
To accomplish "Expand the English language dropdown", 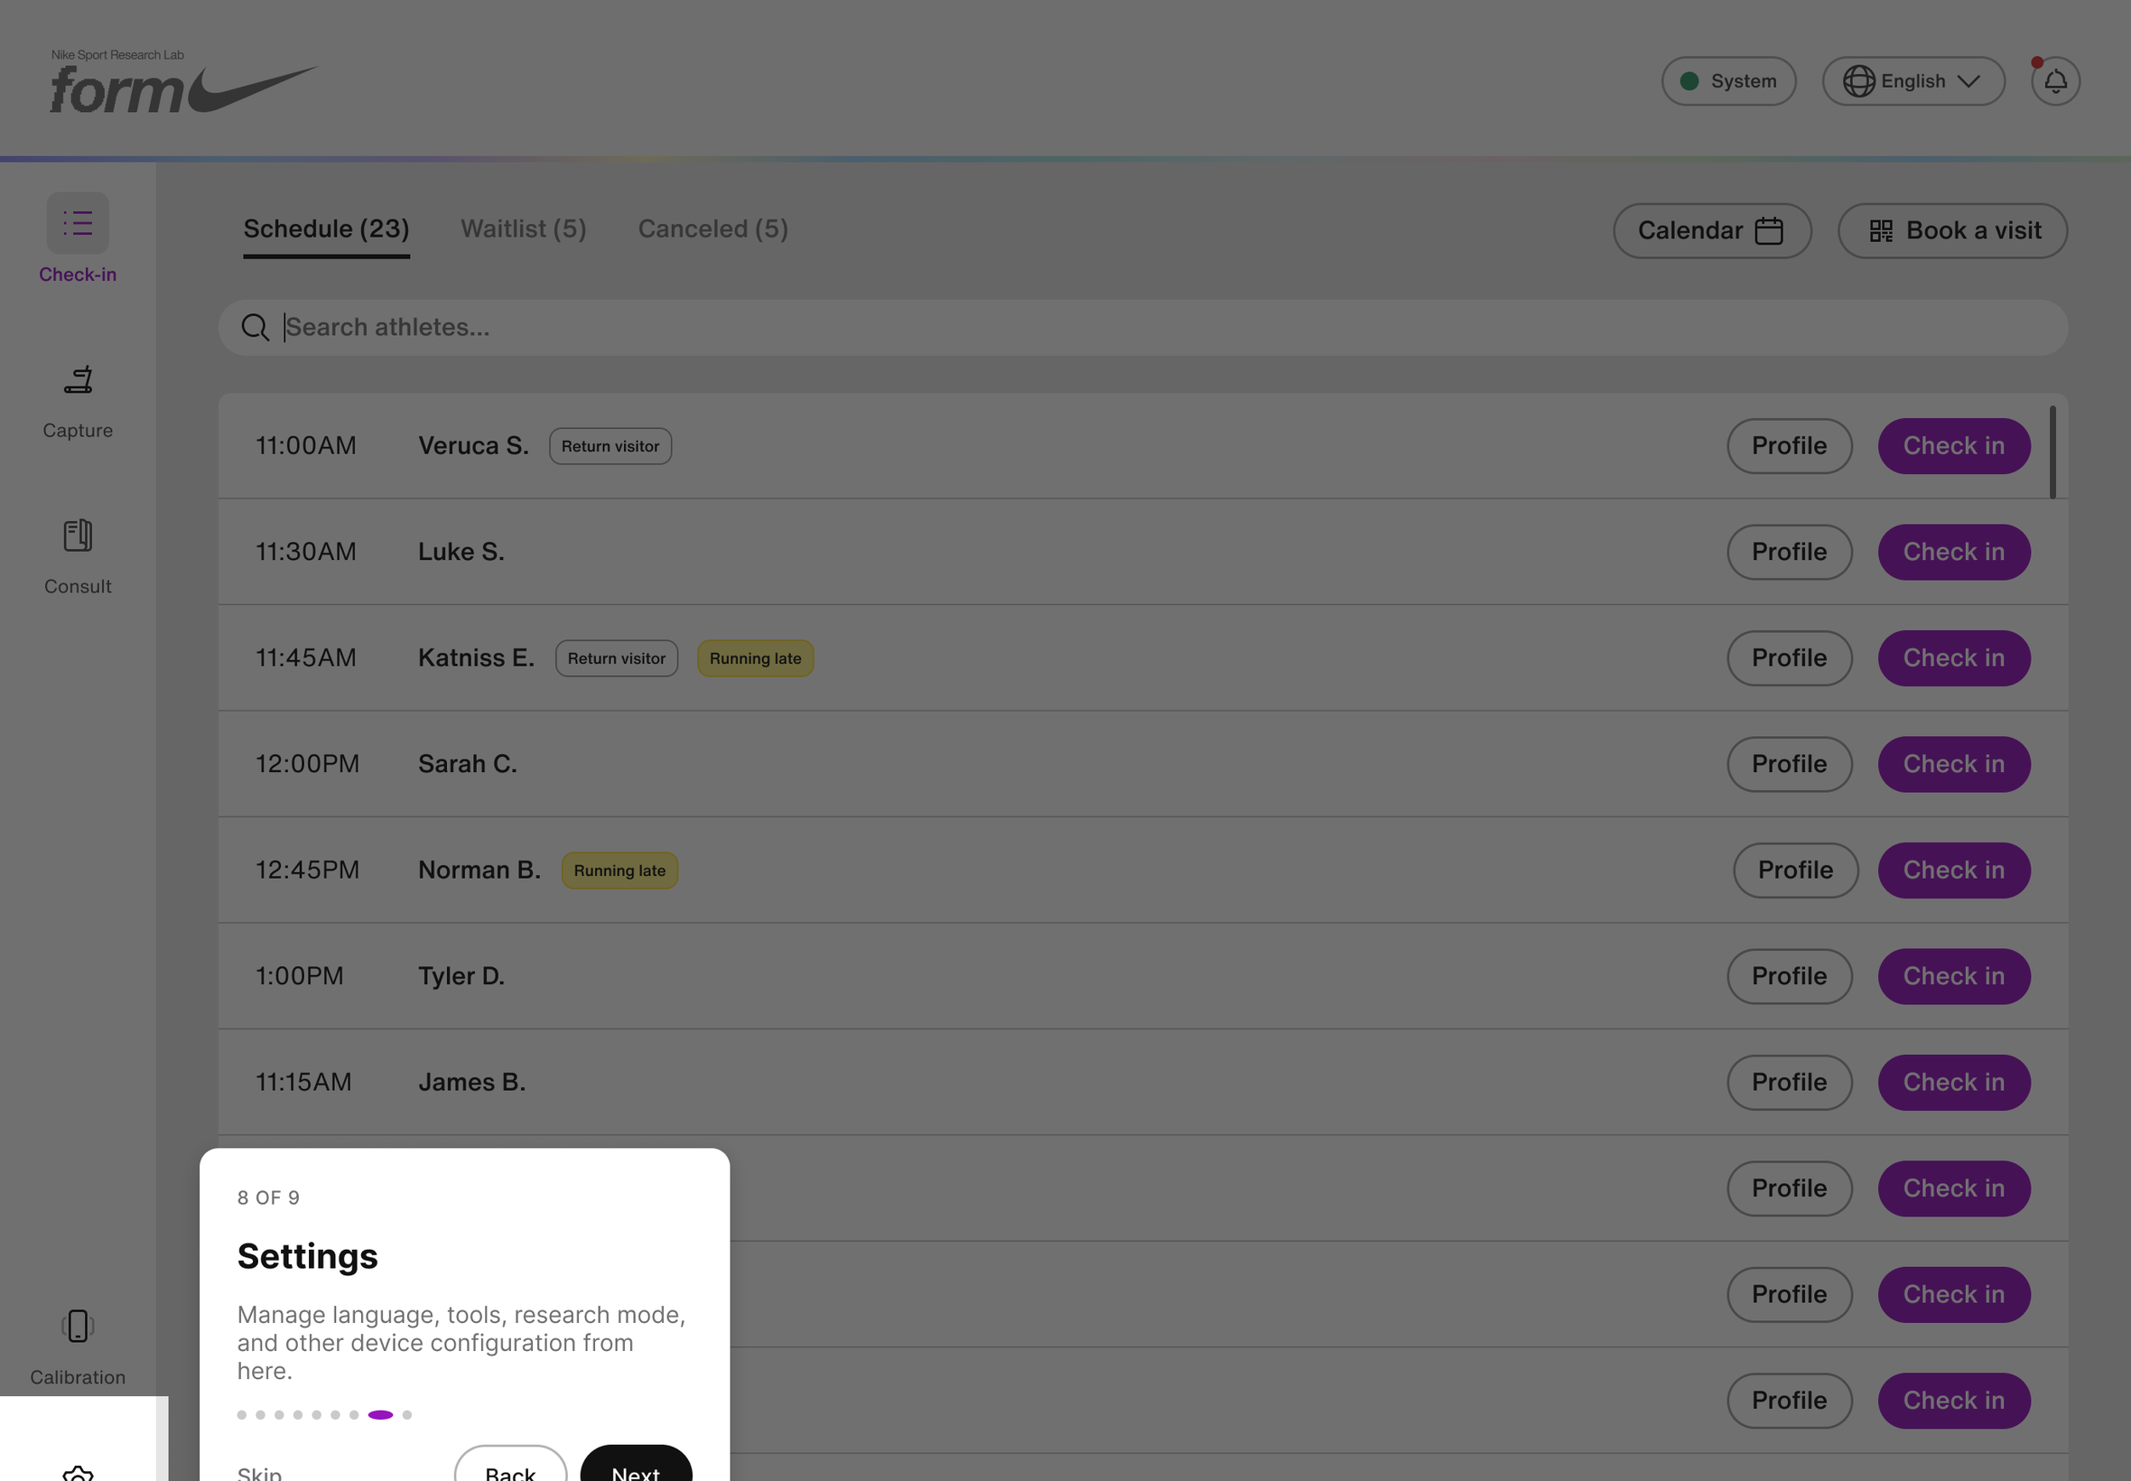I will click(1913, 81).
